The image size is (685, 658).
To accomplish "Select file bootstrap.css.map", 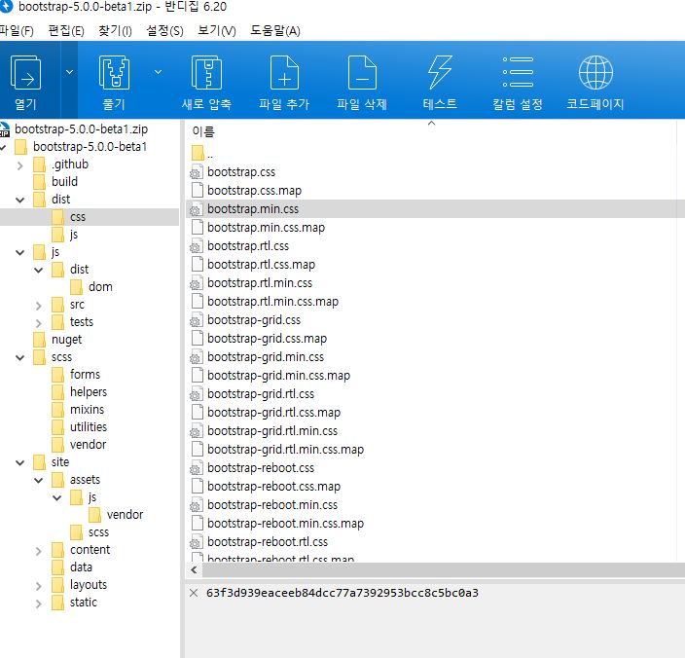I will 254,191.
